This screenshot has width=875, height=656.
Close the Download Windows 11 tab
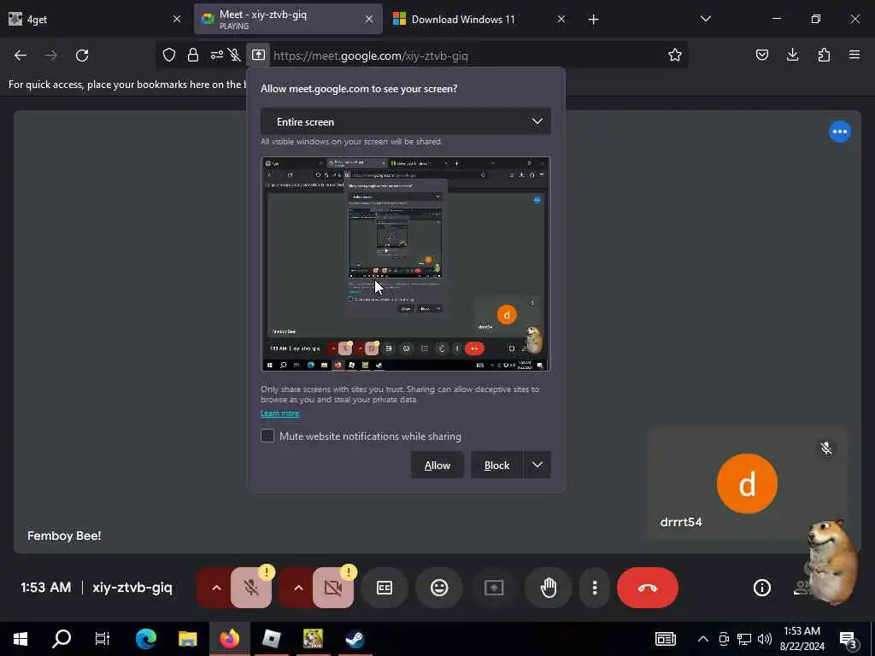(561, 19)
